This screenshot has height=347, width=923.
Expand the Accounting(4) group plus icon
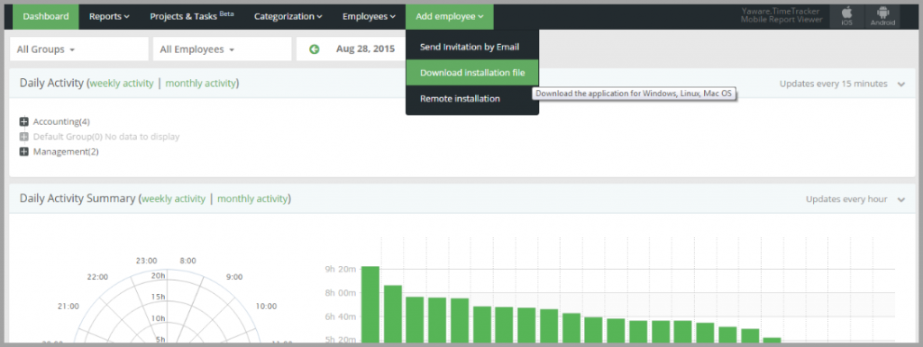point(24,121)
